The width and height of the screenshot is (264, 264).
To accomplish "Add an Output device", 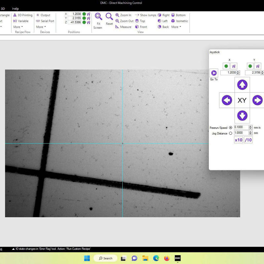I will tap(43, 15).
